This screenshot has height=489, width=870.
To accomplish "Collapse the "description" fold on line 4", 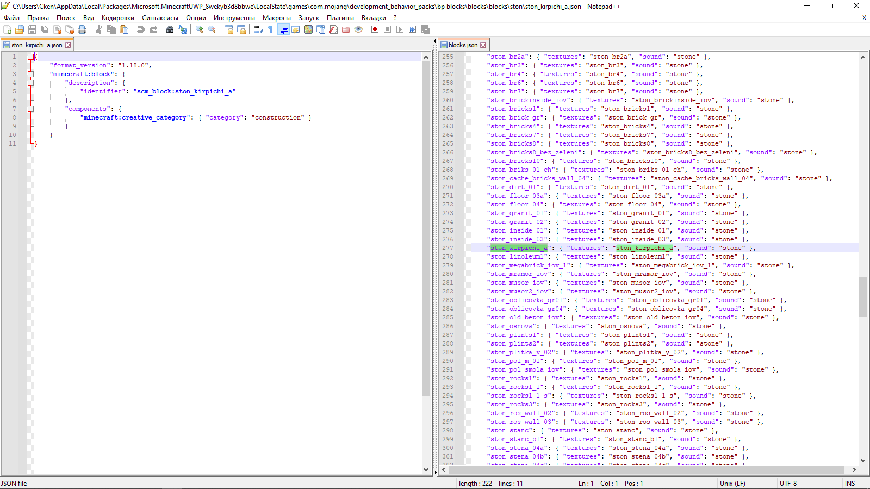I will [x=31, y=83].
